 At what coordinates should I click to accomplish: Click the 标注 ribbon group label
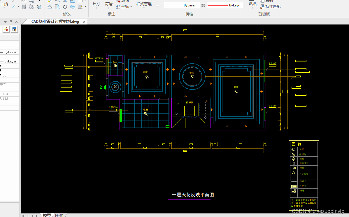pyautogui.click(x=111, y=14)
